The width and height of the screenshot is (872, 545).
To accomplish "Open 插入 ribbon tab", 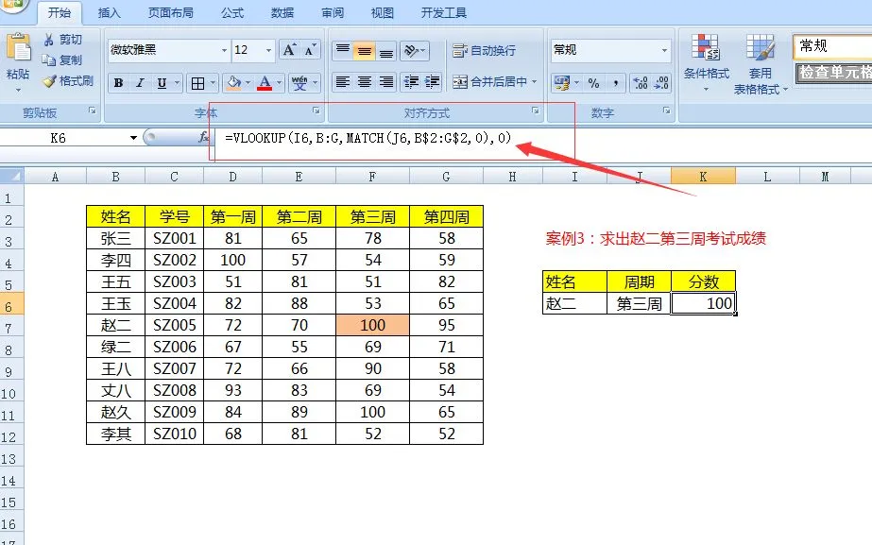I will point(109,13).
